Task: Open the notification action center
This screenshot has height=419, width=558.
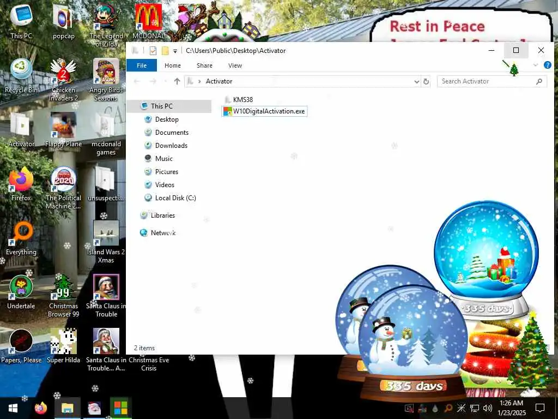Action: (x=540, y=408)
